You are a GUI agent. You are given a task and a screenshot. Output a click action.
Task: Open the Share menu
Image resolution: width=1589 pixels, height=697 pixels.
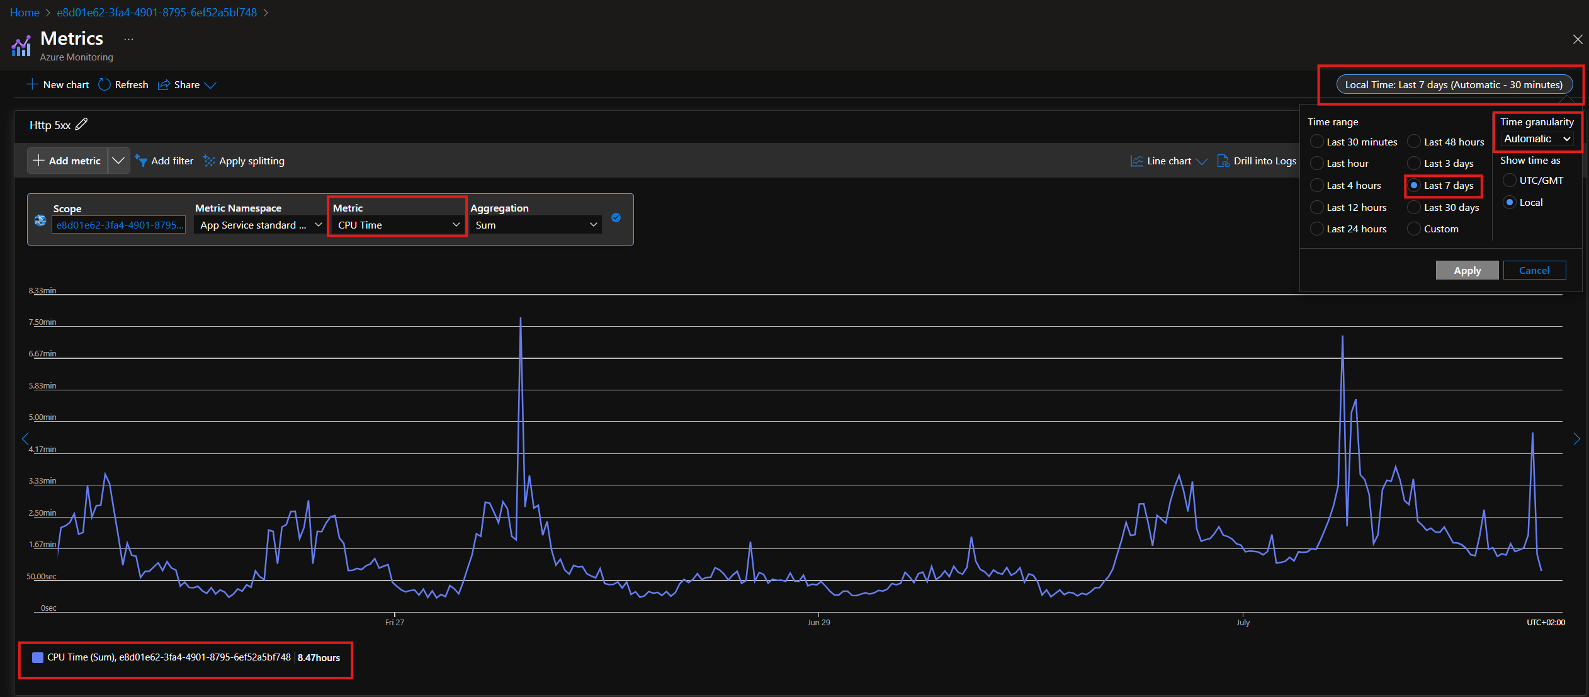coord(187,84)
